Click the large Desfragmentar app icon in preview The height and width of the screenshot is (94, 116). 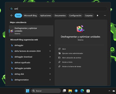pyautogui.click(x=80, y=29)
